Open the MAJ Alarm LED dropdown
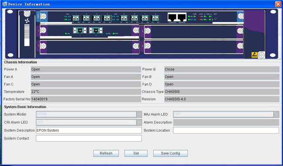 pos(226,114)
